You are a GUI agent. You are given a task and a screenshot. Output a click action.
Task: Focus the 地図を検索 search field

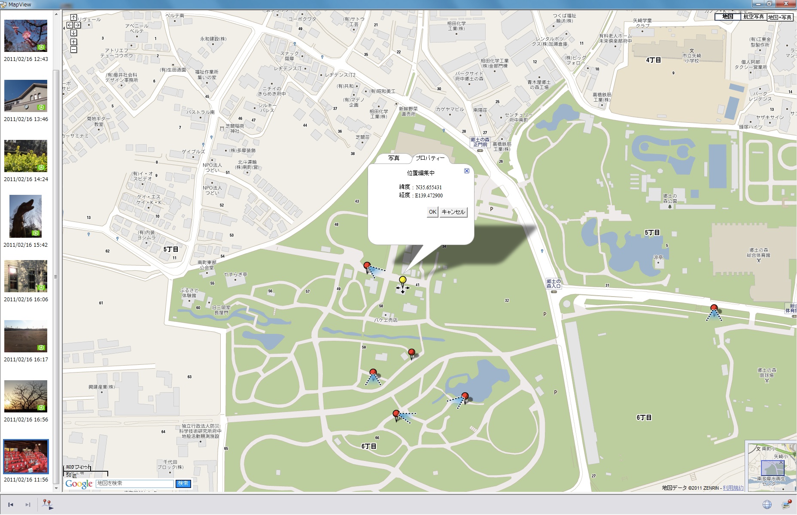[x=135, y=484]
